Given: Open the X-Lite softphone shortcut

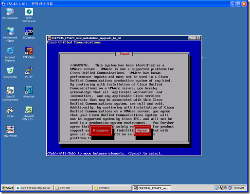Looking at the screenshot, I should [10, 112].
